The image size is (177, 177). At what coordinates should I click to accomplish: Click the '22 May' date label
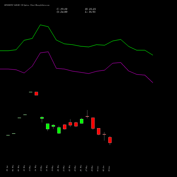(x=69, y=168)
